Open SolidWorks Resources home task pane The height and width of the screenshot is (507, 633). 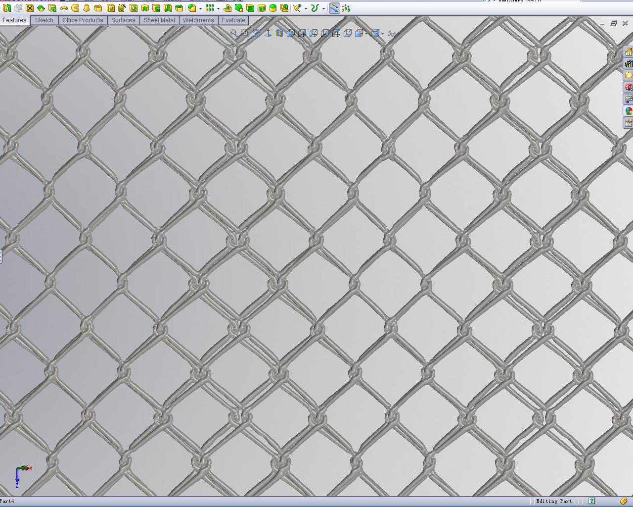(x=629, y=52)
